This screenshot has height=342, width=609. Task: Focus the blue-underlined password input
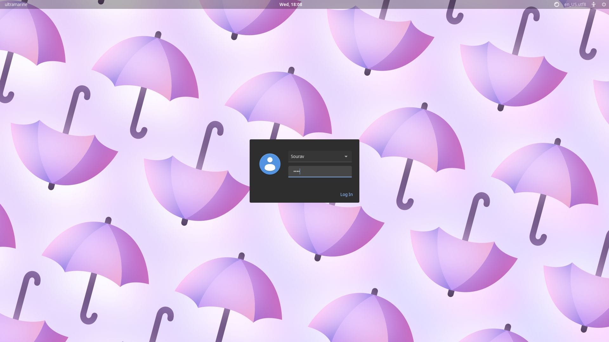click(x=320, y=171)
